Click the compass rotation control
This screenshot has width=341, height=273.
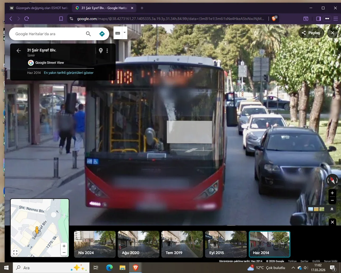coord(332,180)
